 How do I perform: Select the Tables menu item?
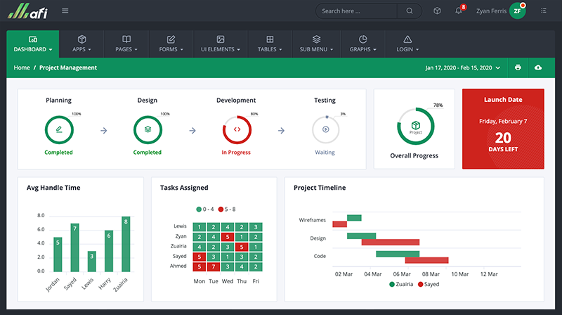[x=270, y=44]
